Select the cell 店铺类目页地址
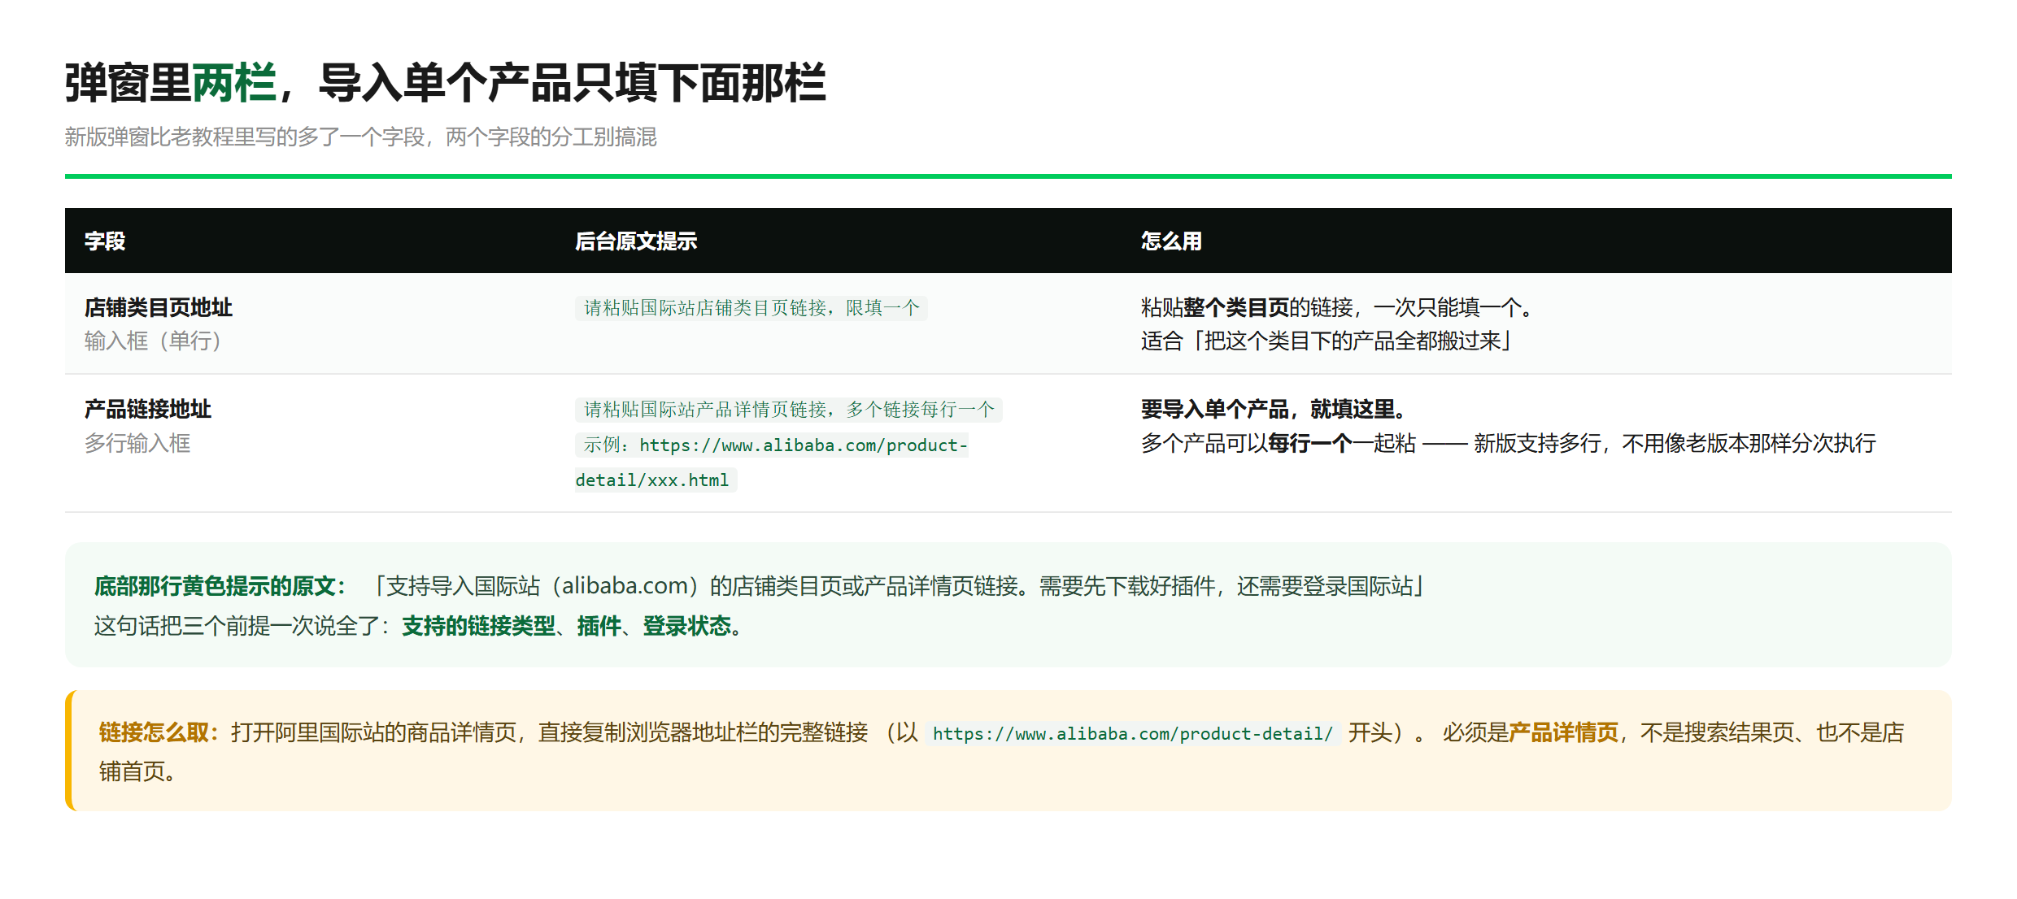 click(x=159, y=307)
